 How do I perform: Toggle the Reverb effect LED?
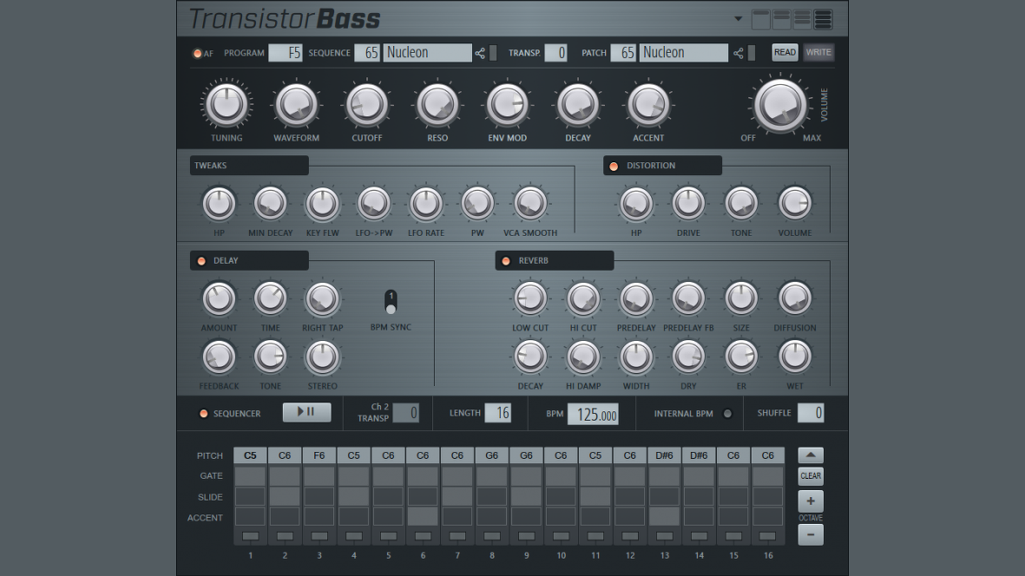click(506, 261)
